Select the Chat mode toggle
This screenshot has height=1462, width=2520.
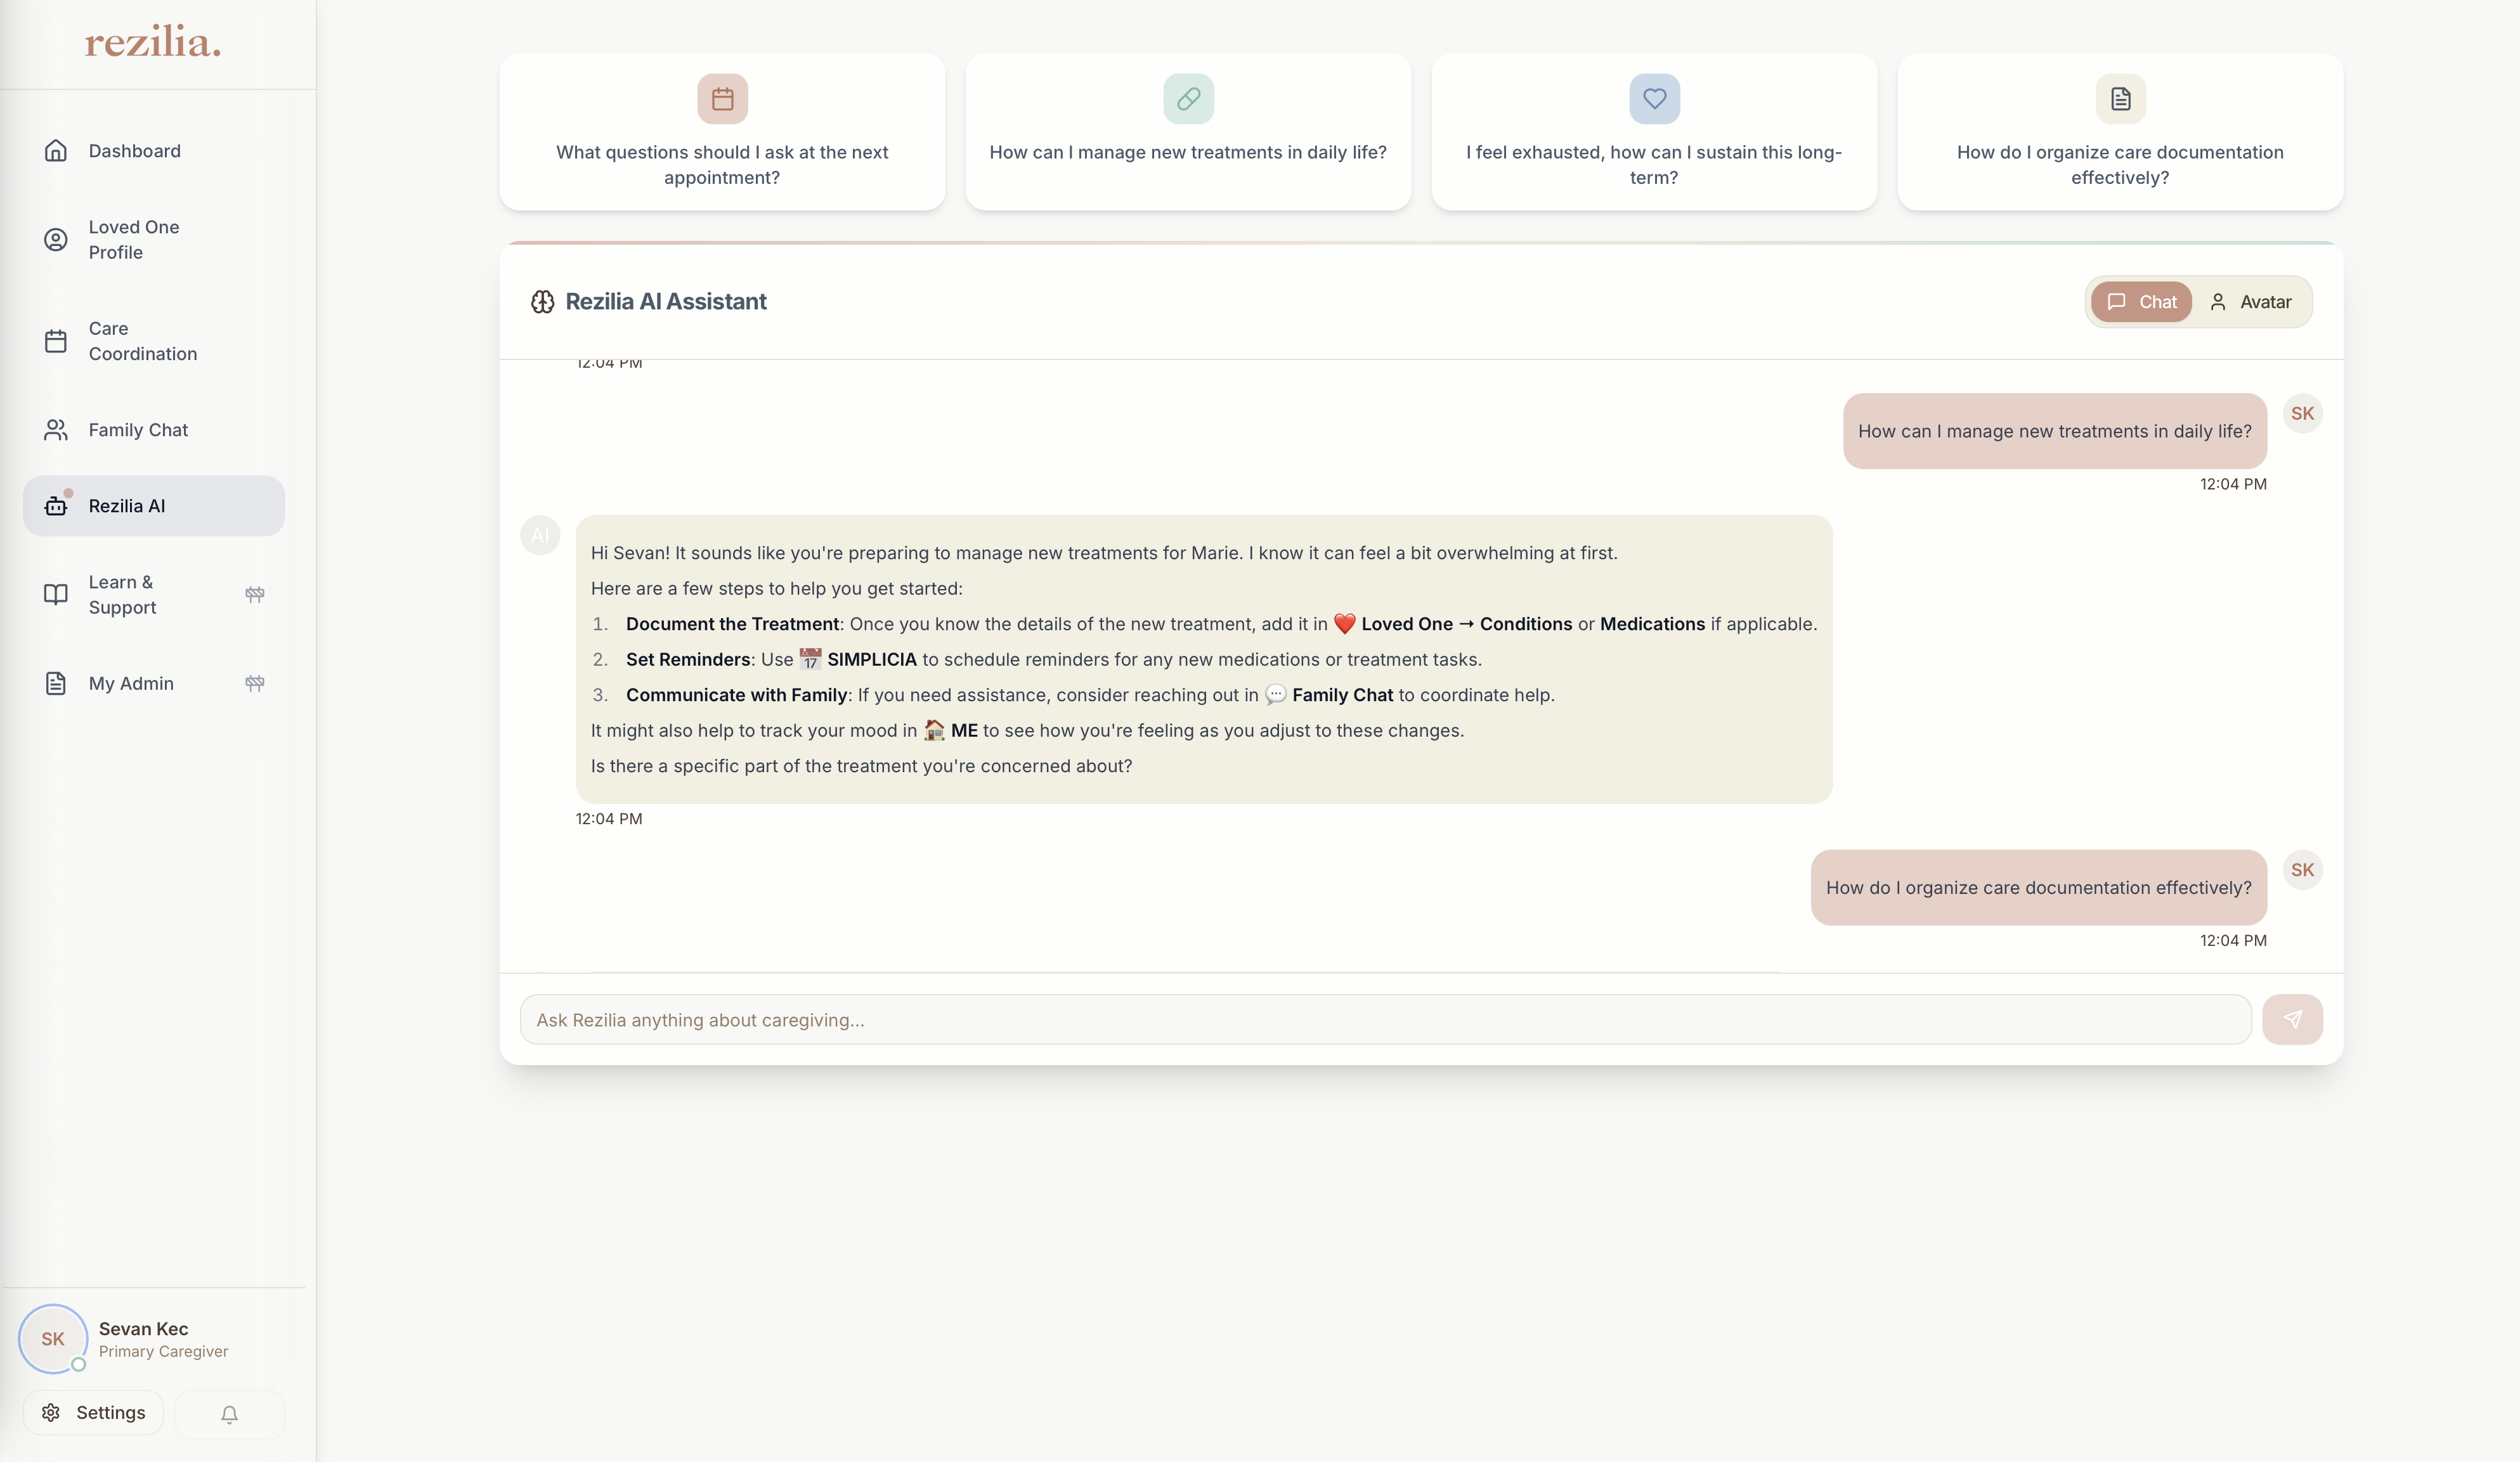[2141, 302]
